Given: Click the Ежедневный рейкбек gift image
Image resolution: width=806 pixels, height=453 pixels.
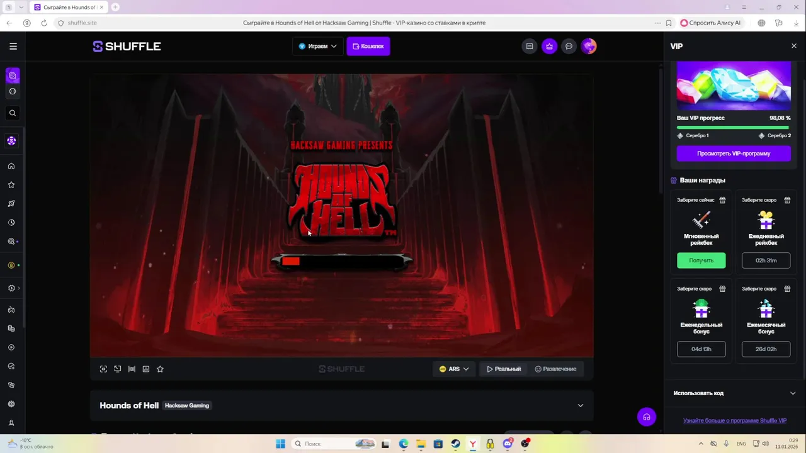Looking at the screenshot, I should pyautogui.click(x=766, y=220).
